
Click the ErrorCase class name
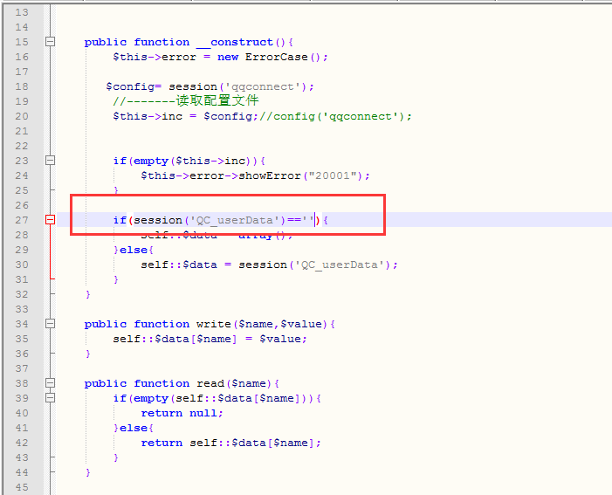(x=274, y=57)
